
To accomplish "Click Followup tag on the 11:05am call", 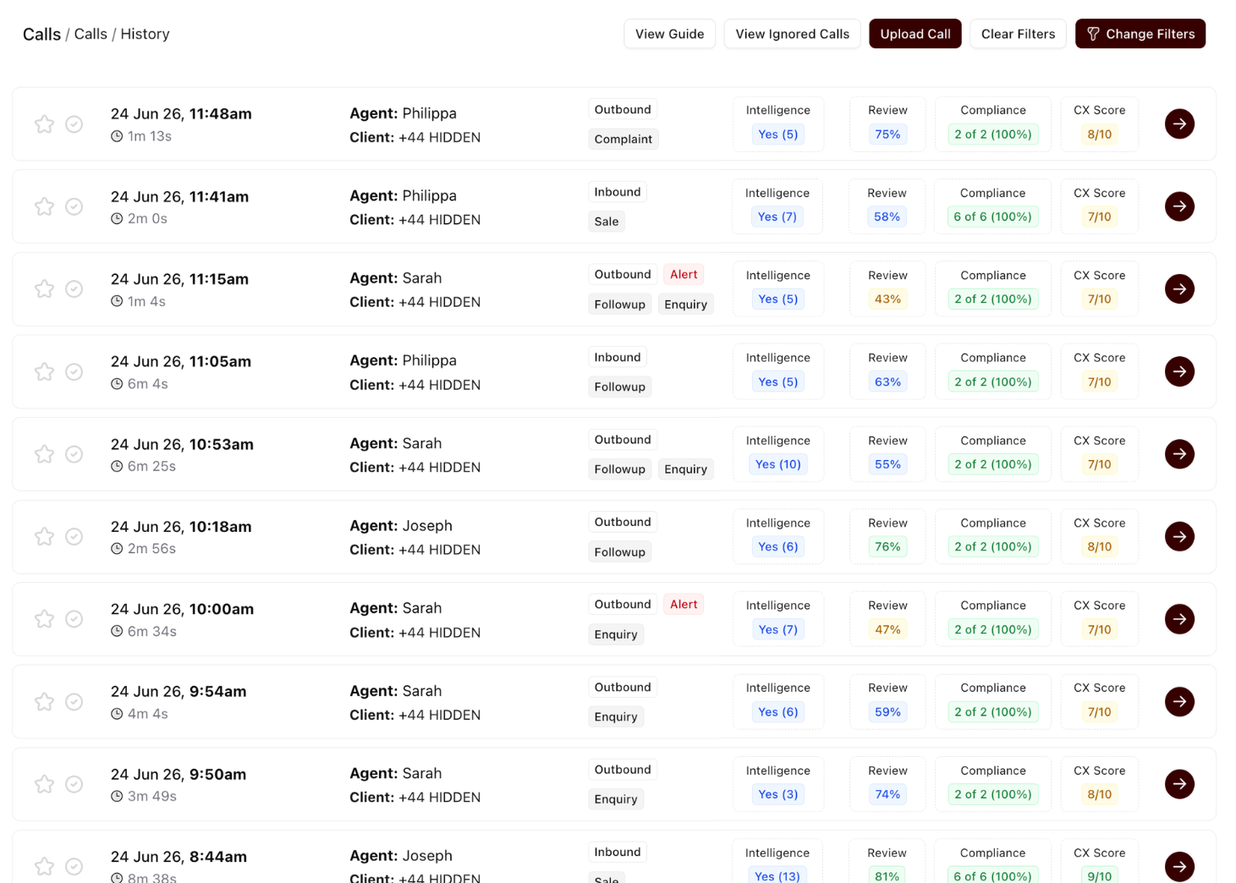I will point(620,387).
